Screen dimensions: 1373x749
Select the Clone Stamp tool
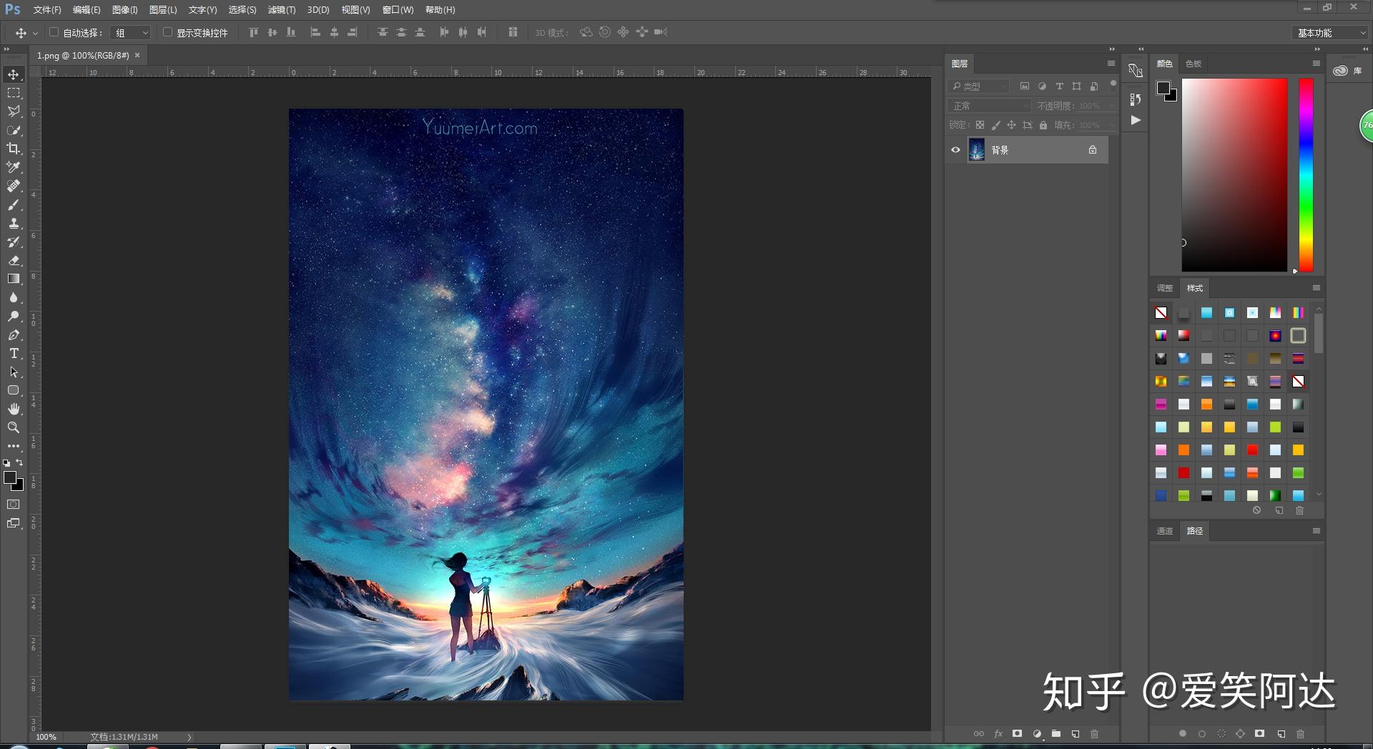tap(14, 223)
